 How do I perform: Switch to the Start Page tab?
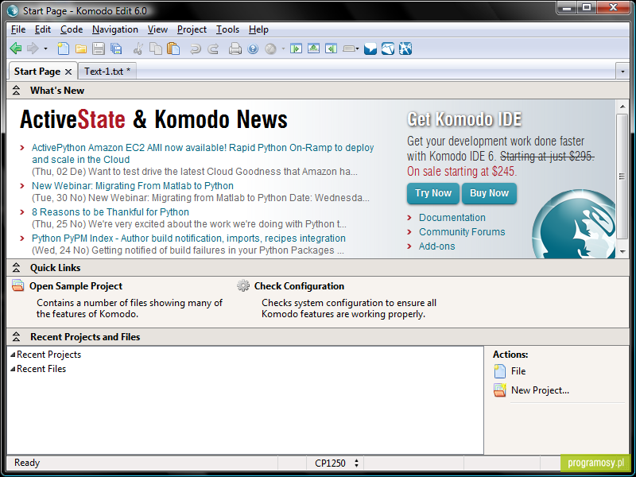click(37, 72)
